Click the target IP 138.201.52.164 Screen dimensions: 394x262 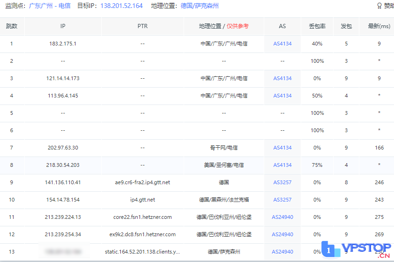(x=121, y=6)
